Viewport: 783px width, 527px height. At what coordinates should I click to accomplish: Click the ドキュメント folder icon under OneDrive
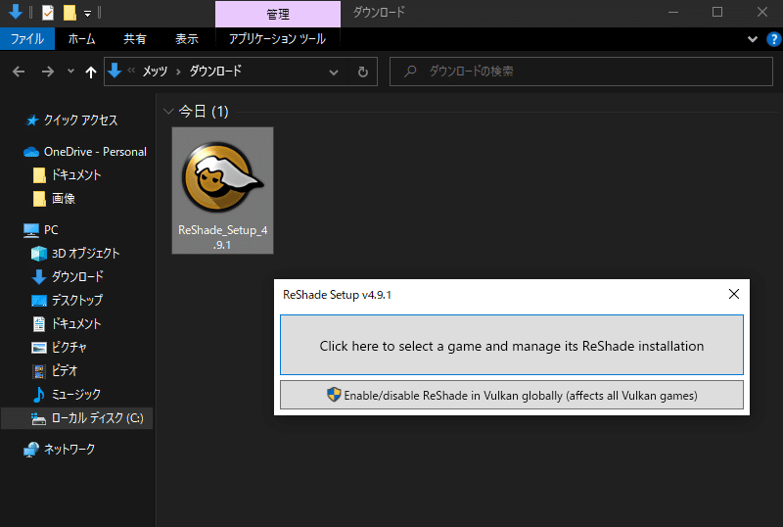(39, 175)
